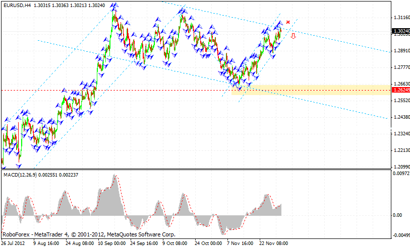This screenshot has height=247, width=410.
Task: Select the 10 Sep 00:00 time label
Action: pos(110,242)
